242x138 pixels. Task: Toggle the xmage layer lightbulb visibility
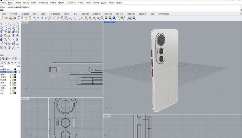(x=10, y=85)
